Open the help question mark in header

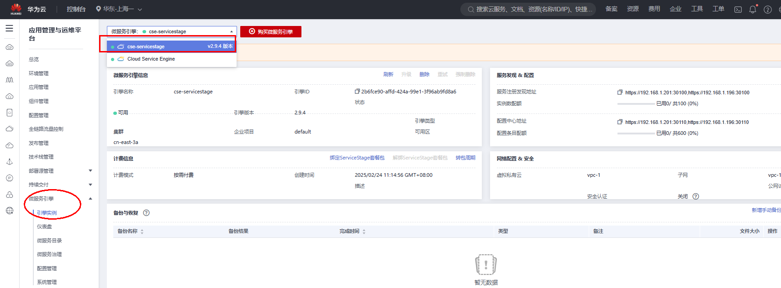[x=768, y=10]
